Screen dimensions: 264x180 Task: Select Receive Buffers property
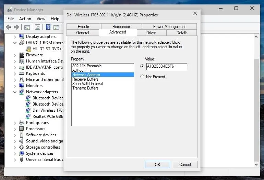pos(103,79)
